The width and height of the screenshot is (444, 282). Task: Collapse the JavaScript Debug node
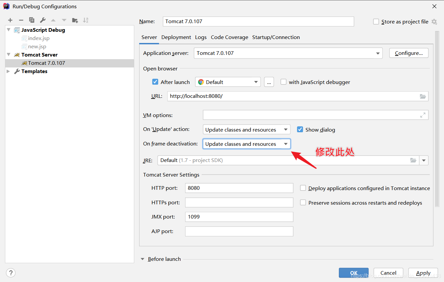pyautogui.click(x=9, y=30)
